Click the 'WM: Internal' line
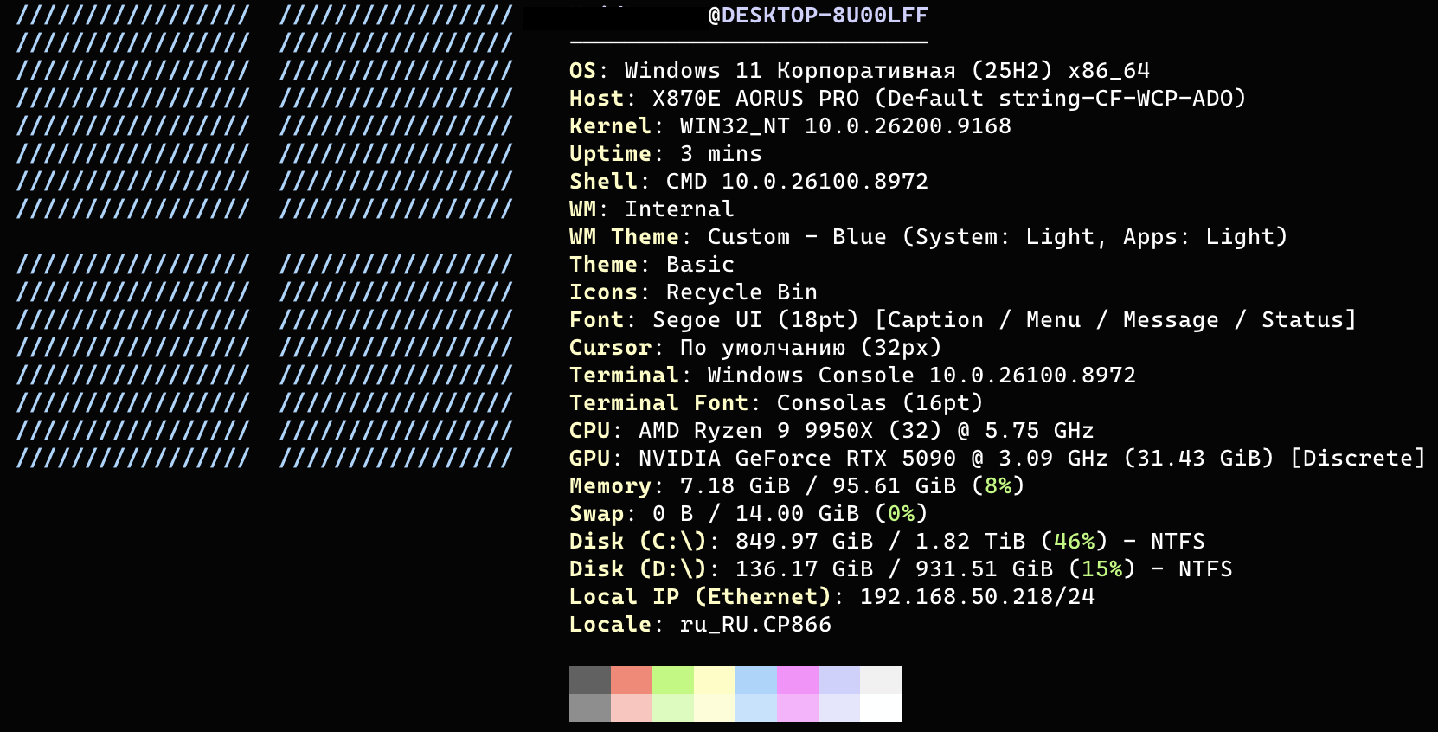The image size is (1438, 732). [652, 209]
